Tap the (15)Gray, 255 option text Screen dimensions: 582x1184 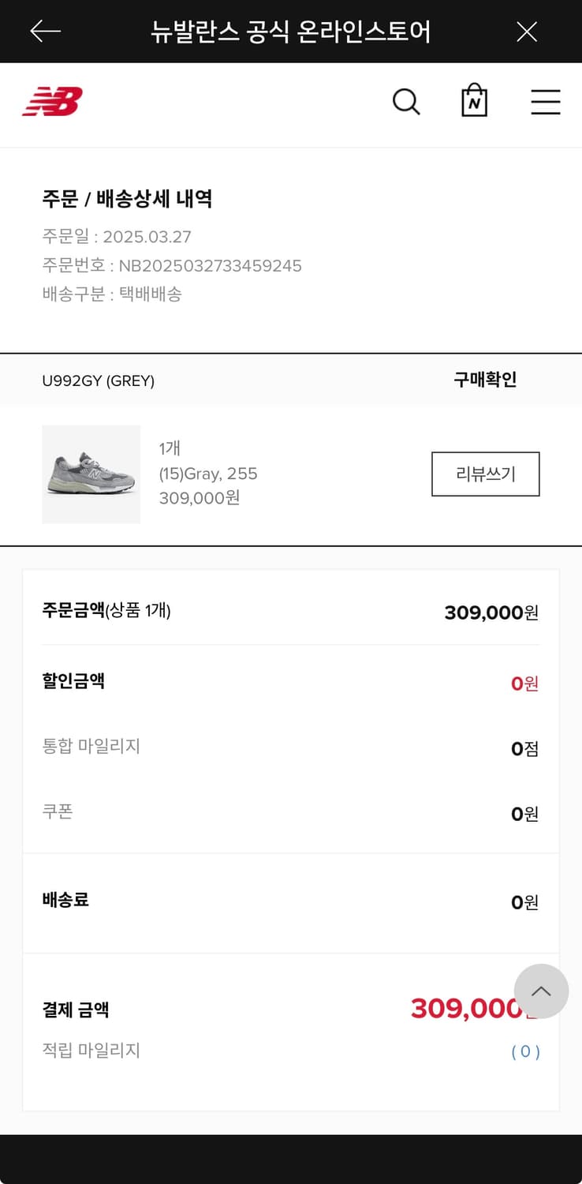208,474
